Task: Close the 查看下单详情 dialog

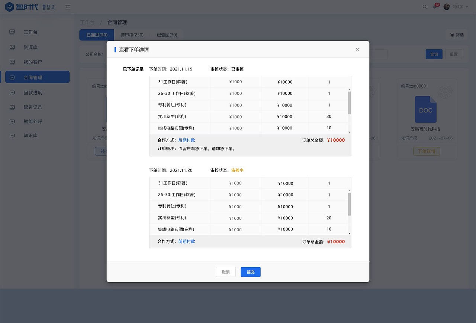Action: pyautogui.click(x=357, y=49)
